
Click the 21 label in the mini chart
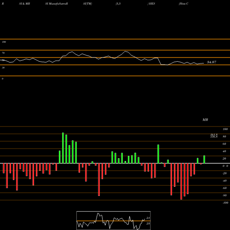(x=148, y=218)
